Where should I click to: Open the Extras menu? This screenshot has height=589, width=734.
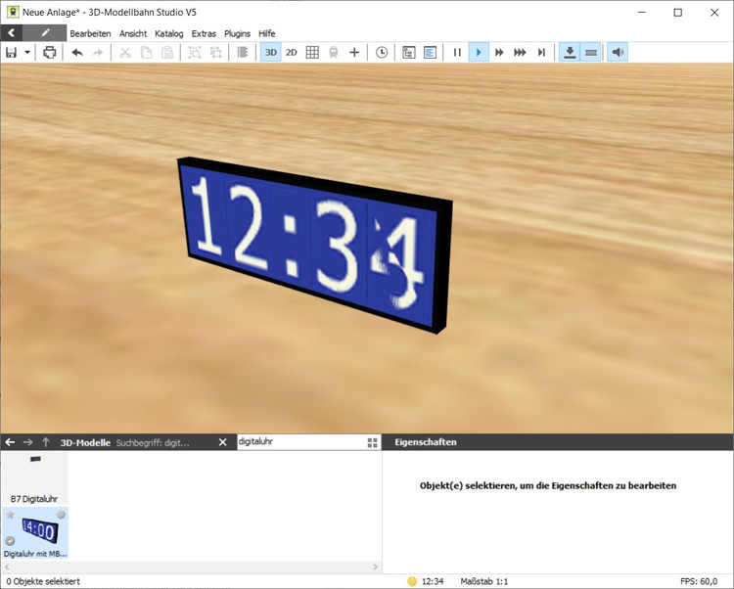point(204,33)
